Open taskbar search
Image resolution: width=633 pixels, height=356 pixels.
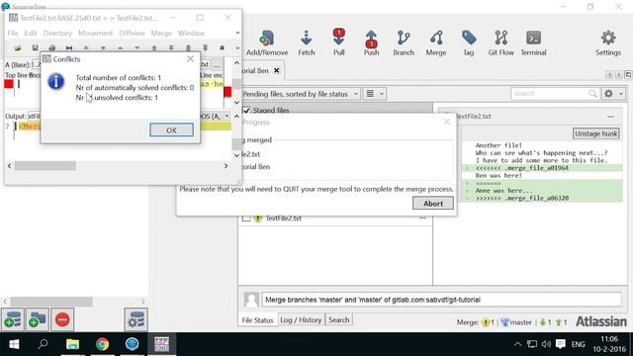(x=43, y=344)
